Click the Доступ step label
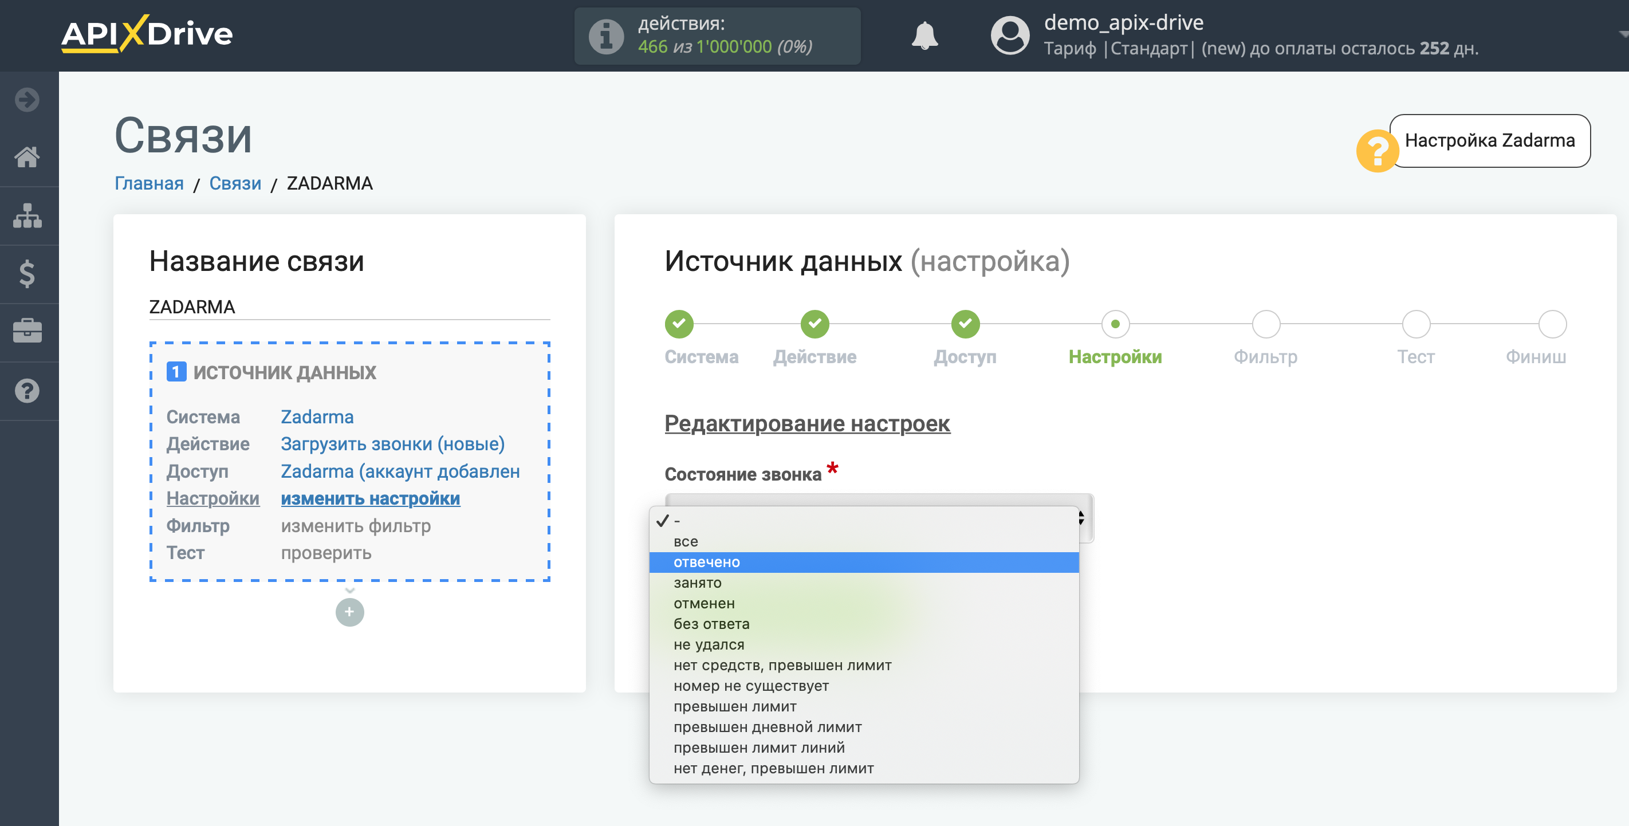The image size is (1629, 826). pos(965,357)
